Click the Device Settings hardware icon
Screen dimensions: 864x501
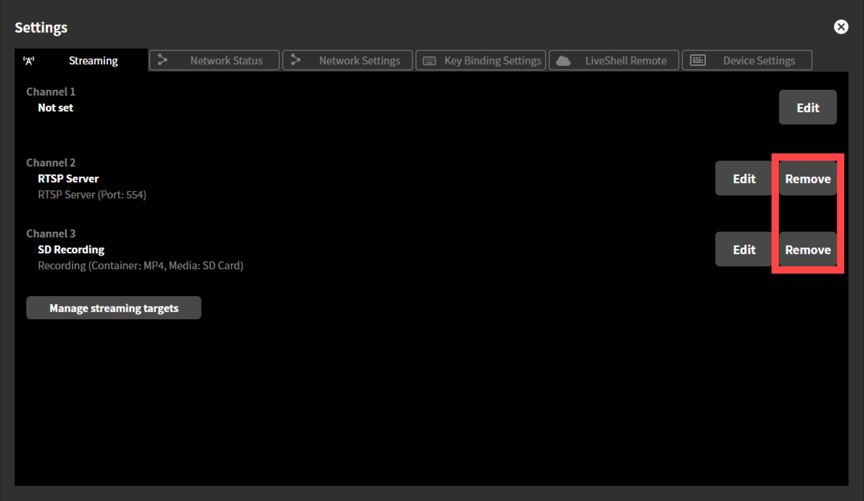(698, 60)
